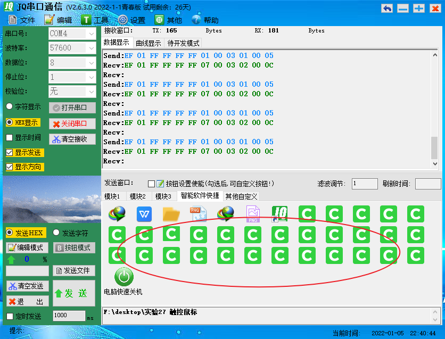Expand the 串口号 COM4 dropdown

pos(92,34)
